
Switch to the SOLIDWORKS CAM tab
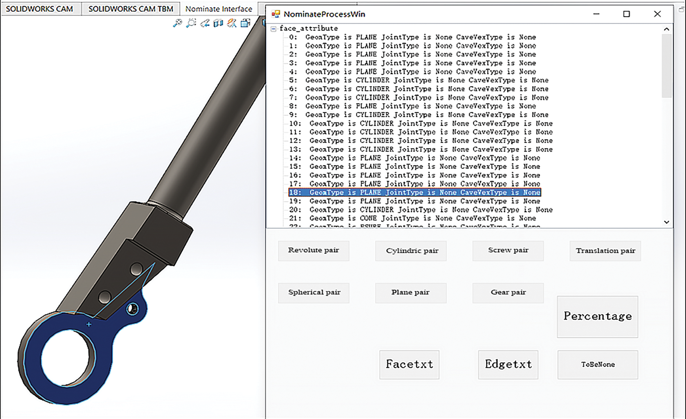(40, 9)
